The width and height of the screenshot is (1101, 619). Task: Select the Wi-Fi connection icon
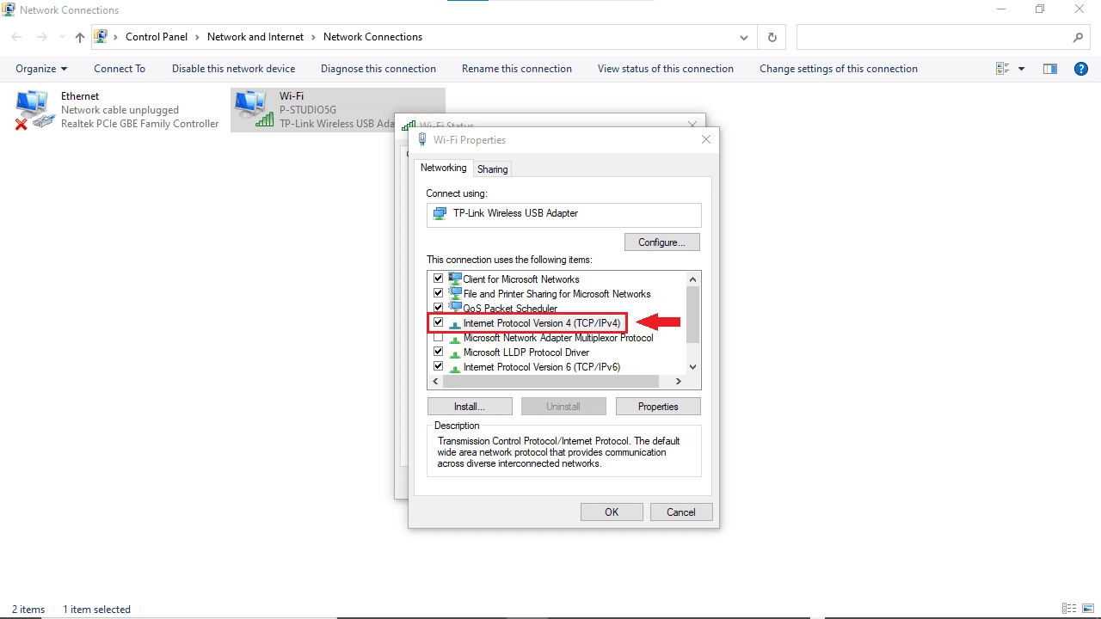(x=252, y=110)
